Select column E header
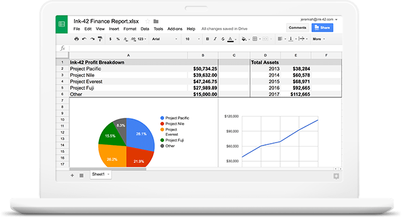The image size is (402, 218). [x=295, y=55]
